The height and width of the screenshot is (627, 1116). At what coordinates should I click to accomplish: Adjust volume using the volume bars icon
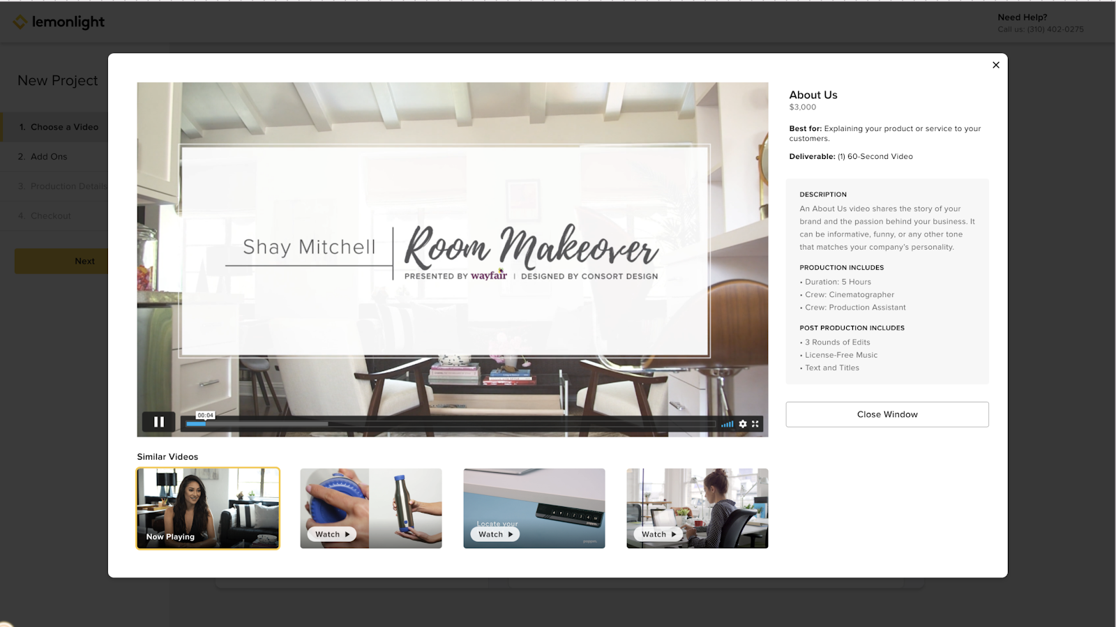pos(727,424)
